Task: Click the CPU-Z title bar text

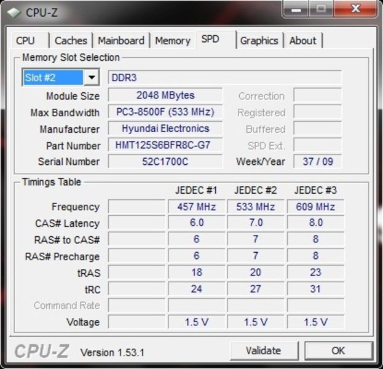Action: 42,13
